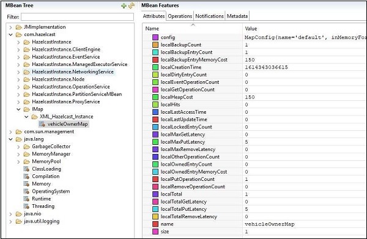Open the Metadata tab
The width and height of the screenshot is (367, 239).
tap(237, 16)
